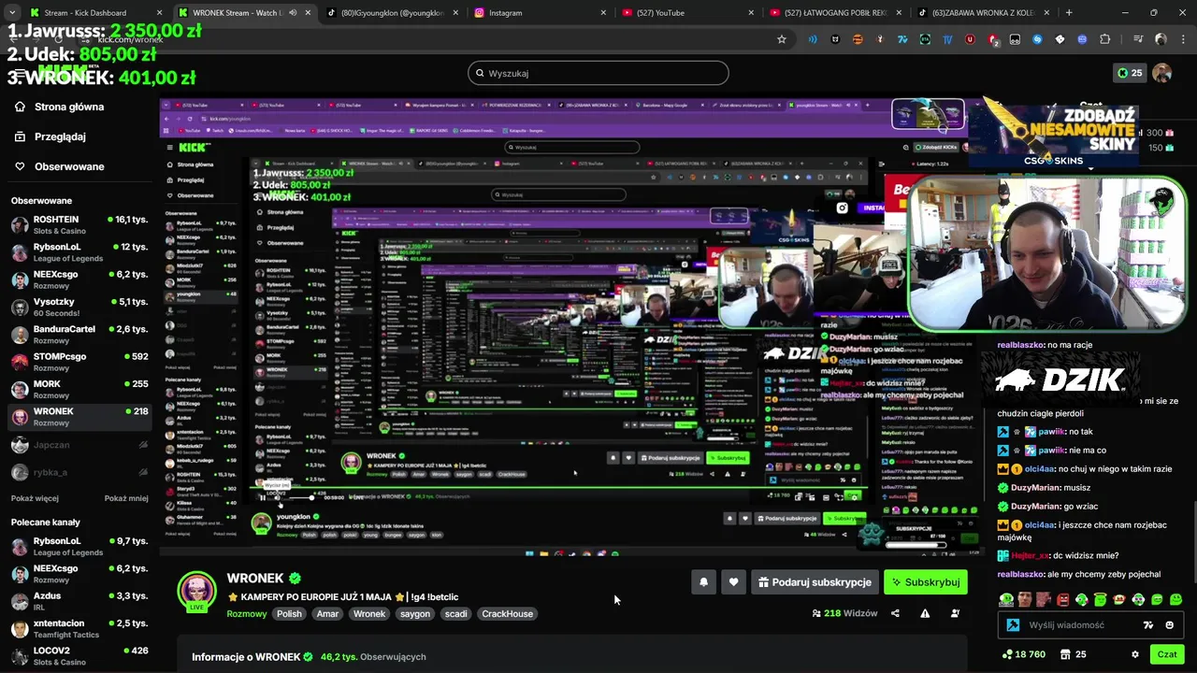1197x673 pixels.
Task: Mute the WRONEK Stream tab audio icon
Action: (x=293, y=13)
